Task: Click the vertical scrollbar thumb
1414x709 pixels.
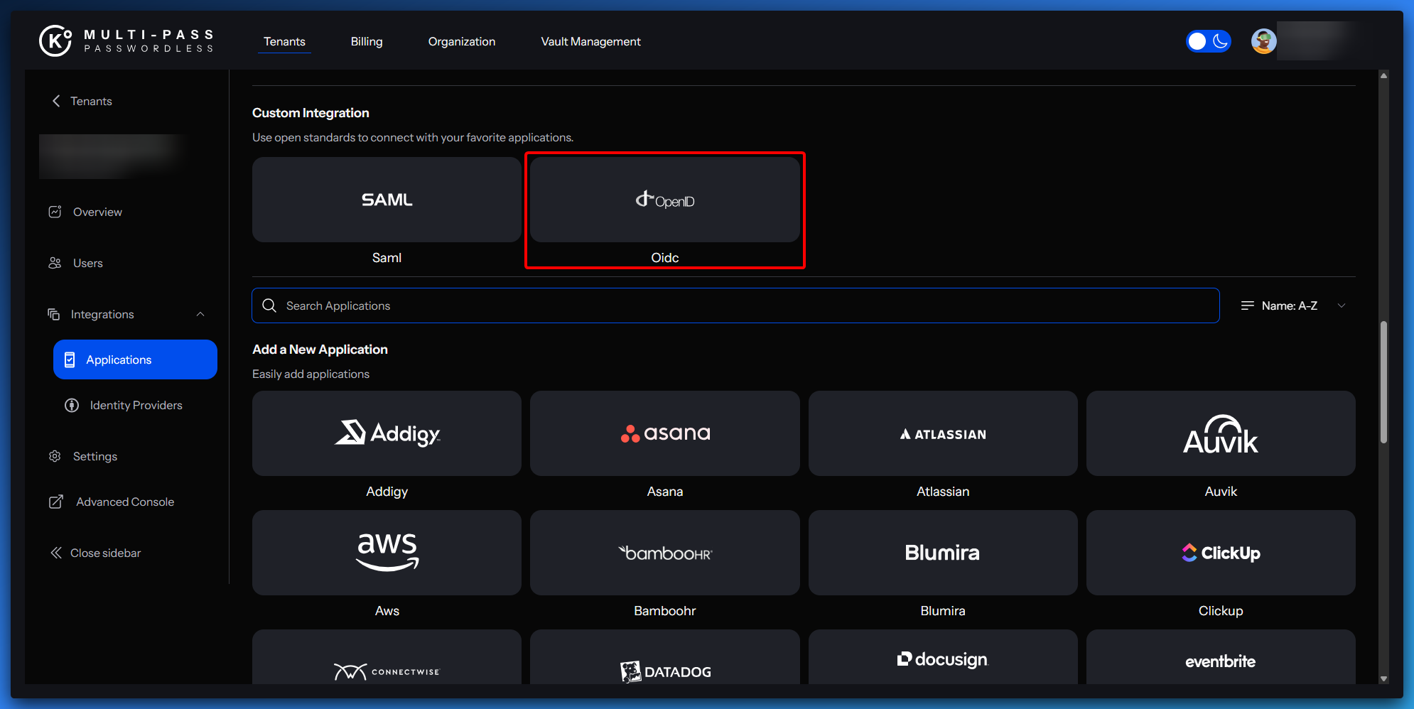Action: (1383, 382)
